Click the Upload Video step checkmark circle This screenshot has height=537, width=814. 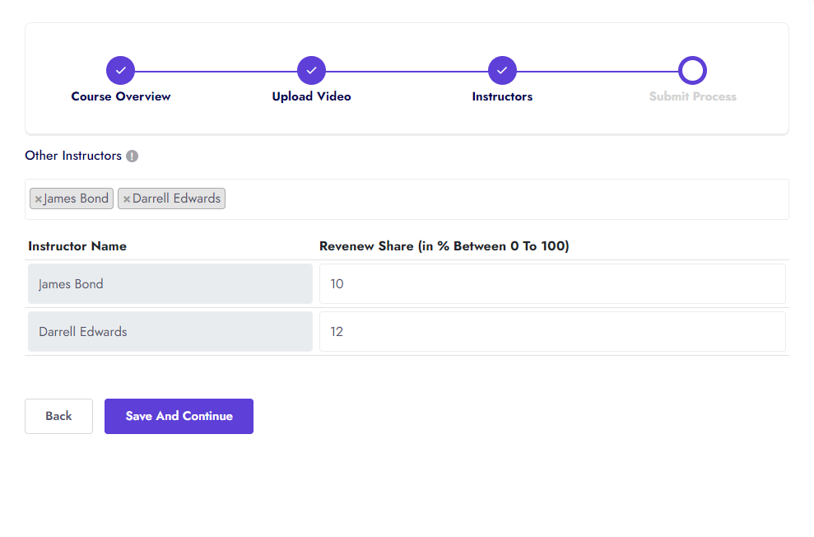[311, 71]
